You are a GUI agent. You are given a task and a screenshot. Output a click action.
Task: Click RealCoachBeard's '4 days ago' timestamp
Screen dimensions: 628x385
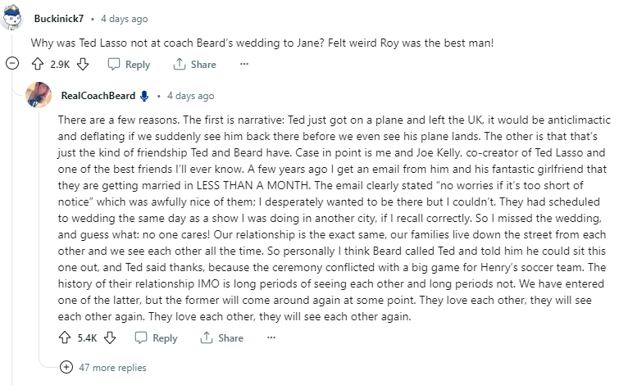click(190, 96)
